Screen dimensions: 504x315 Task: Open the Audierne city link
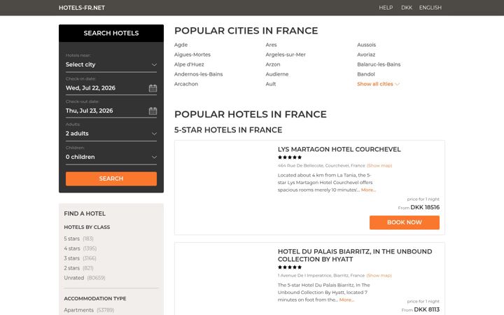click(277, 74)
